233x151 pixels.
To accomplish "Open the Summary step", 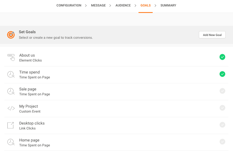I will (x=168, y=6).
